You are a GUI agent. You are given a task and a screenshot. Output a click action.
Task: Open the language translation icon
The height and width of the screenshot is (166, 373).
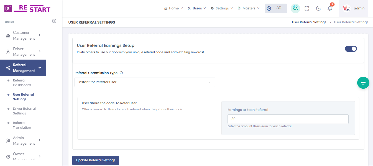295,8
